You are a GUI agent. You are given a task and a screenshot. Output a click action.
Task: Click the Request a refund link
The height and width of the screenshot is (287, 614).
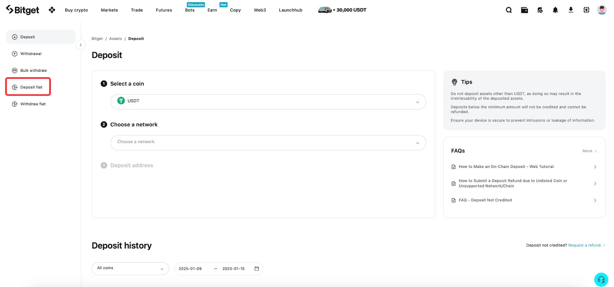pos(586,245)
